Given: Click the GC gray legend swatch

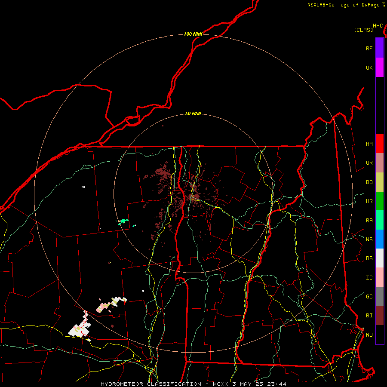Looking at the screenshot, I should coord(380,296).
